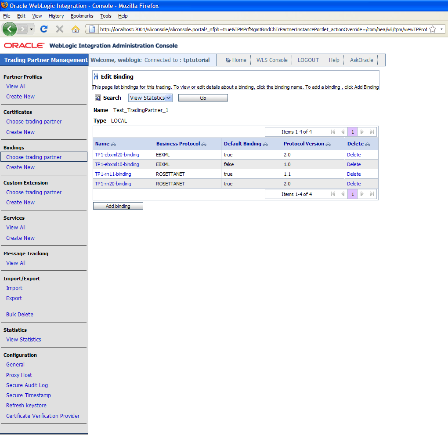Image resolution: width=448 pixels, height=435 pixels.
Task: Click the Firefox forward arrow button
Action: click(x=22, y=29)
